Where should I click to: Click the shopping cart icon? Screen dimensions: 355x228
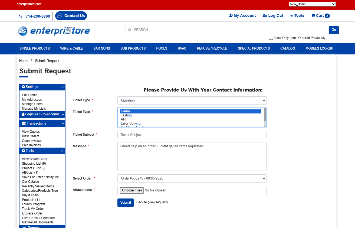click(x=313, y=15)
